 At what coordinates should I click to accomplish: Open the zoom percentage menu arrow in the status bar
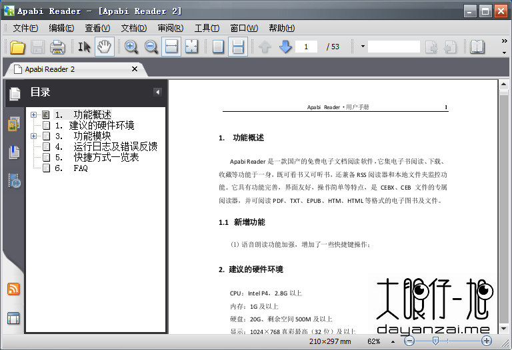pos(393,342)
